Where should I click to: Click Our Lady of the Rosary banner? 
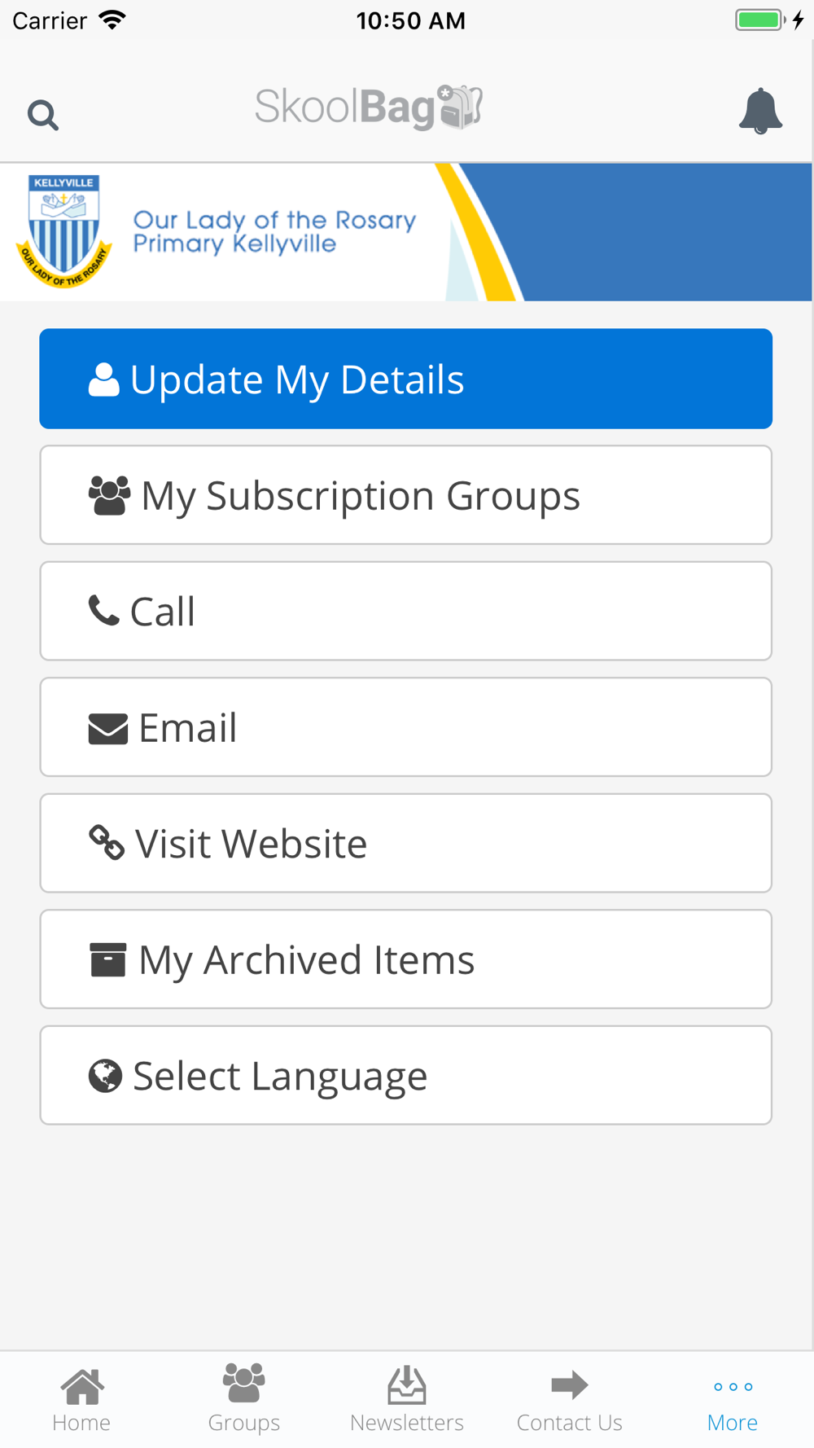[x=406, y=232]
